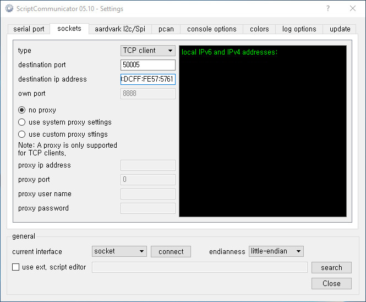Click the destination port field
Image resolution: width=366 pixels, height=302 pixels.
tap(148, 64)
